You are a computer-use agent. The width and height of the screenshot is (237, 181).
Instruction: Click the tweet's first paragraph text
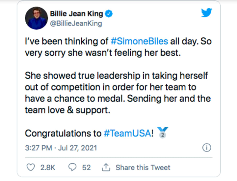point(118,47)
